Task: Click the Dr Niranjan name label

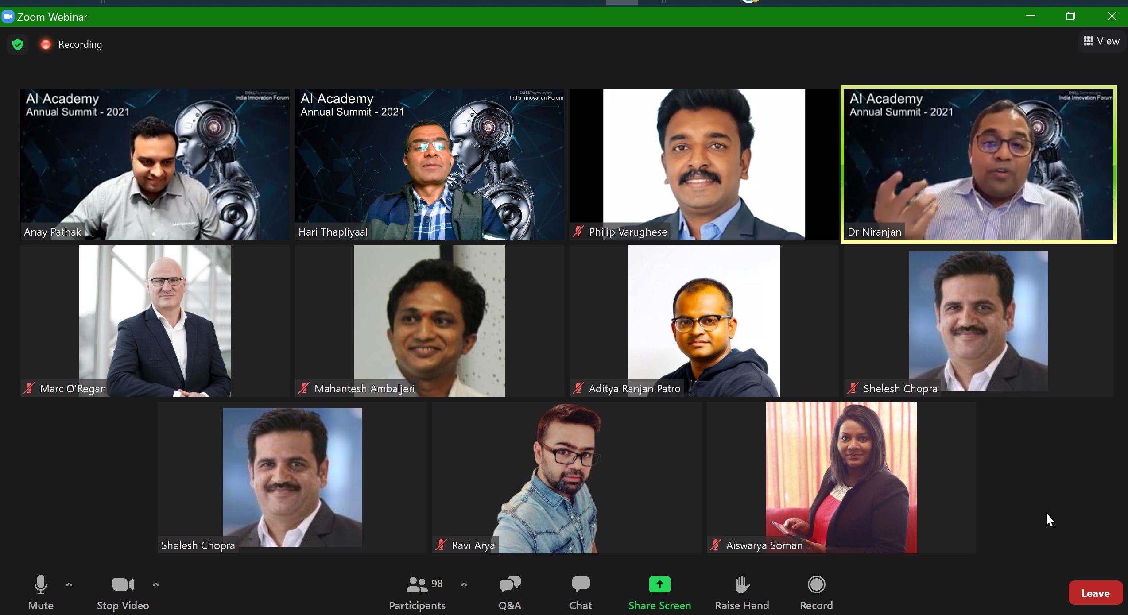Action: tap(874, 232)
